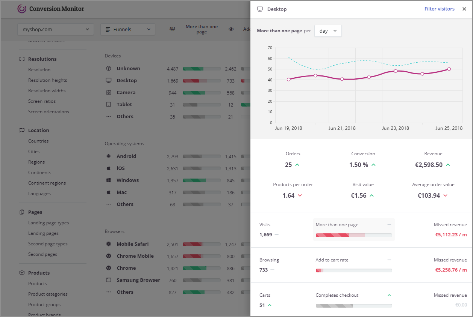The image size is (473, 317).
Task: Click the Conversion Monitor logo icon
Action: (x=22, y=9)
